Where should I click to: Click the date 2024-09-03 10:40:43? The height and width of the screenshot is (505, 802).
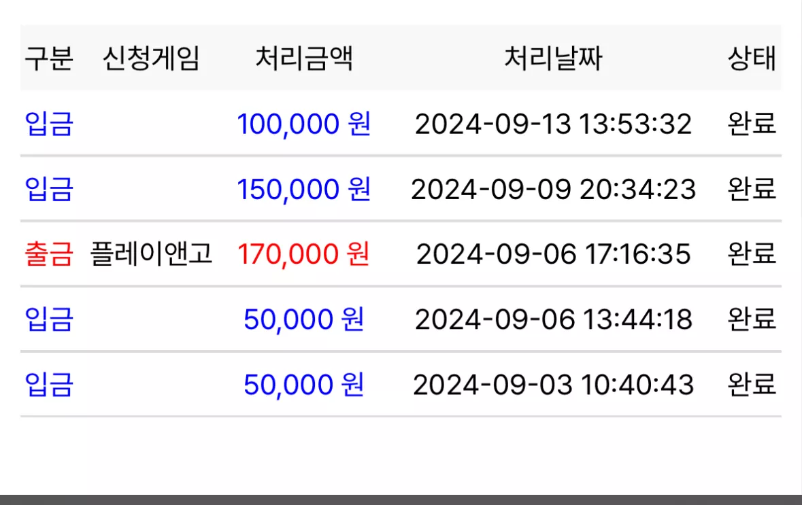point(554,385)
